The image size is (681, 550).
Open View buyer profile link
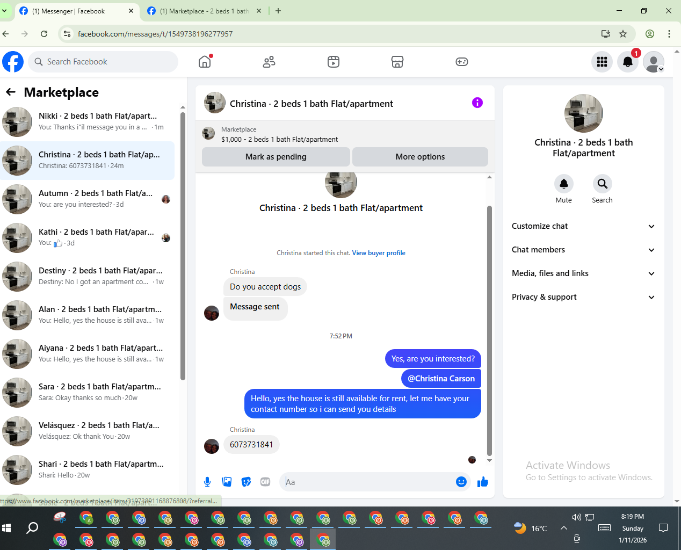pos(379,253)
